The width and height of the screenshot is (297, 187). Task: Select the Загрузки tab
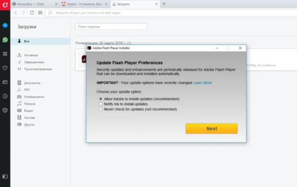[135, 4]
